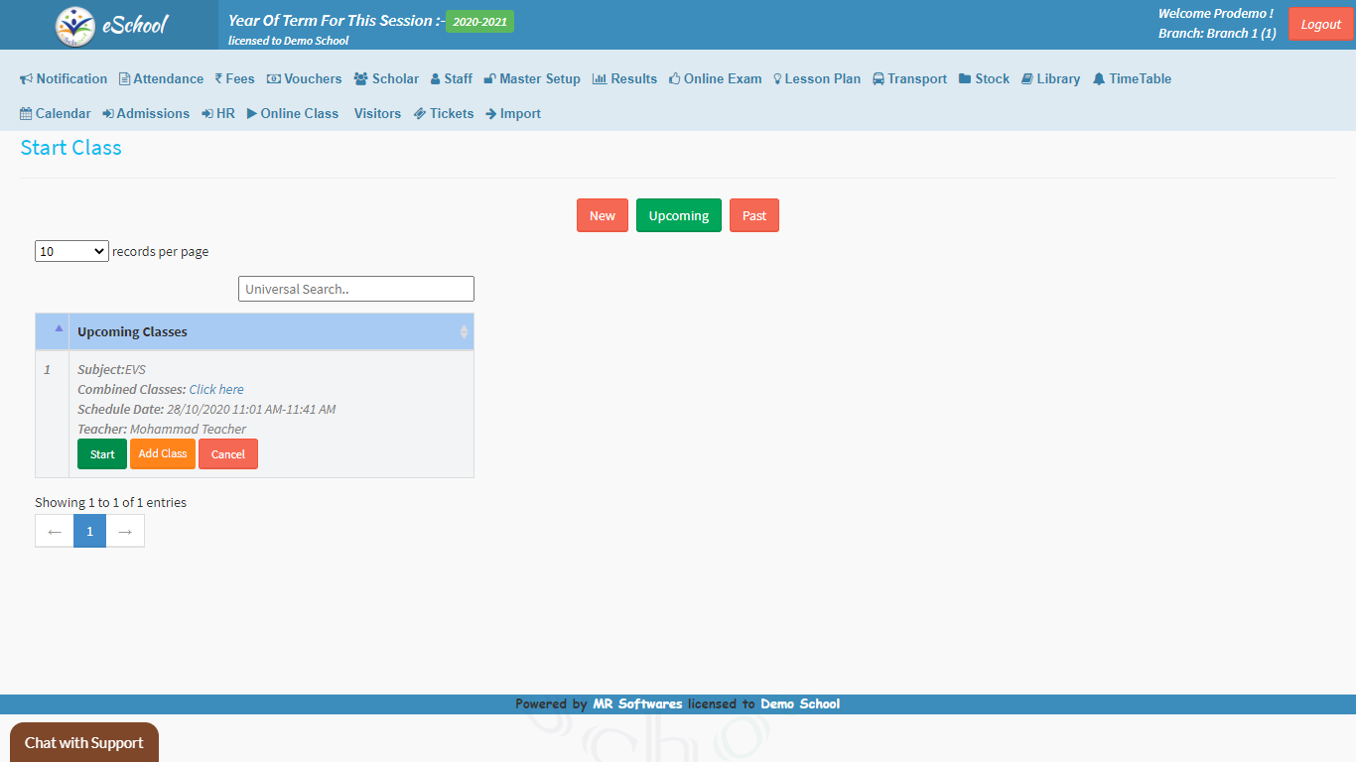Click the New class button
1356x762 pixels.
[x=602, y=216]
